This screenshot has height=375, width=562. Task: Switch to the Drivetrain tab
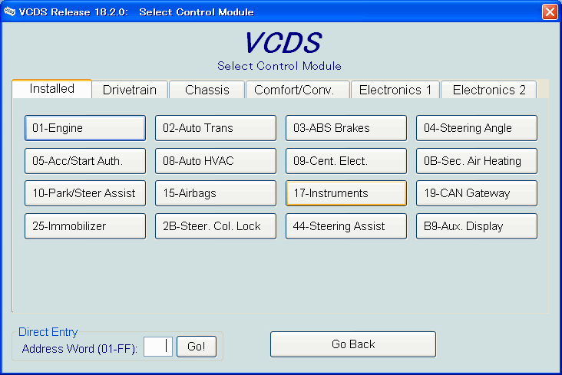[x=130, y=90]
